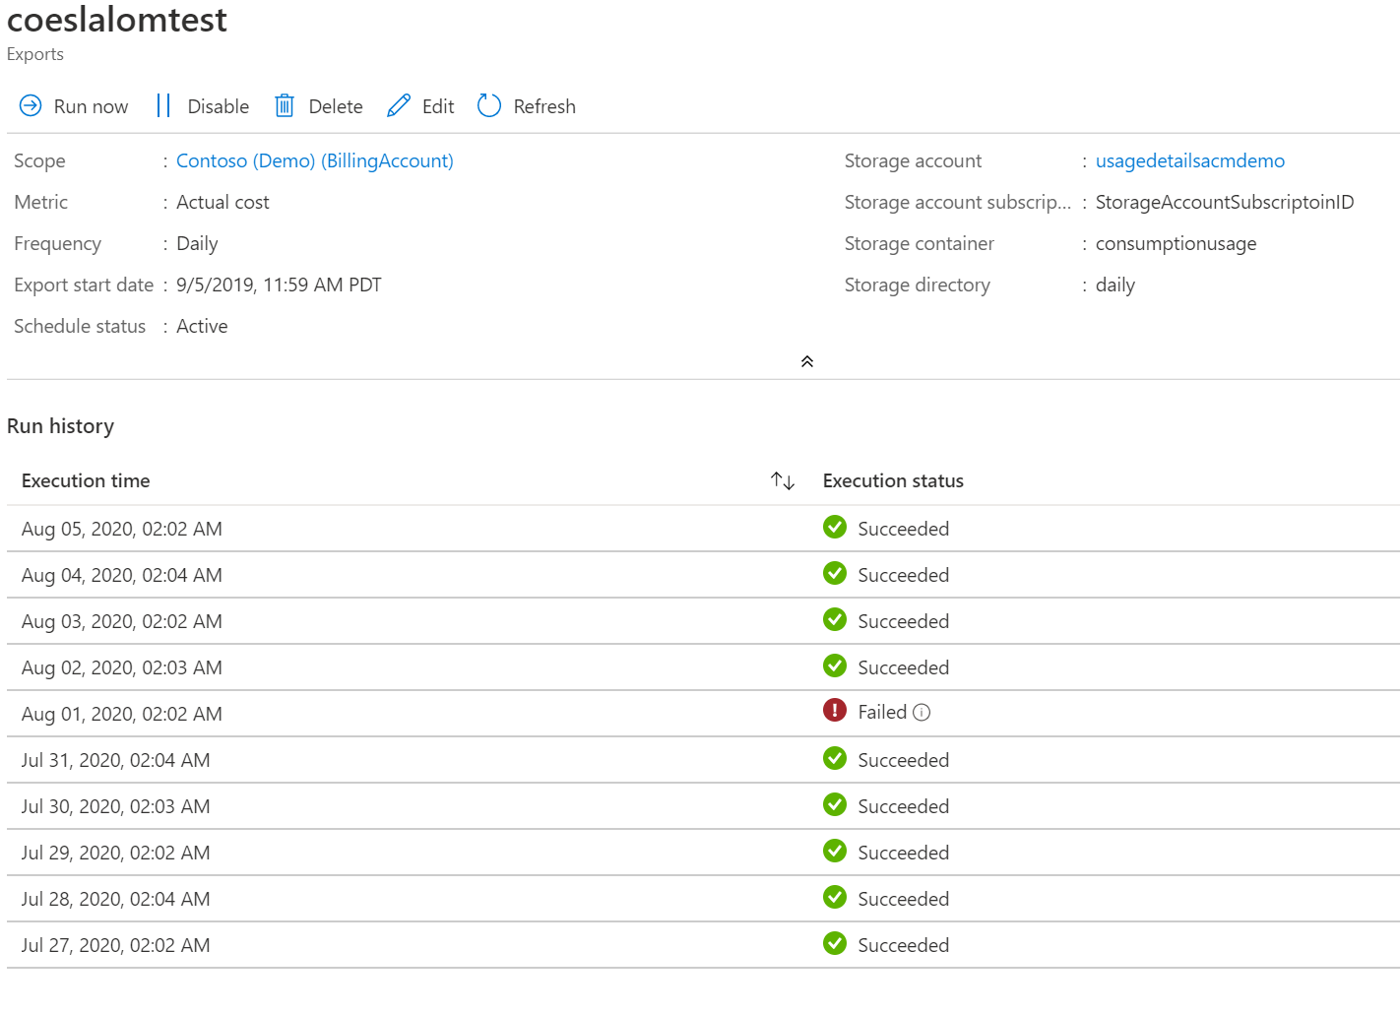Click the coeslalomtest page title
This screenshot has height=1014, width=1400.
[116, 20]
